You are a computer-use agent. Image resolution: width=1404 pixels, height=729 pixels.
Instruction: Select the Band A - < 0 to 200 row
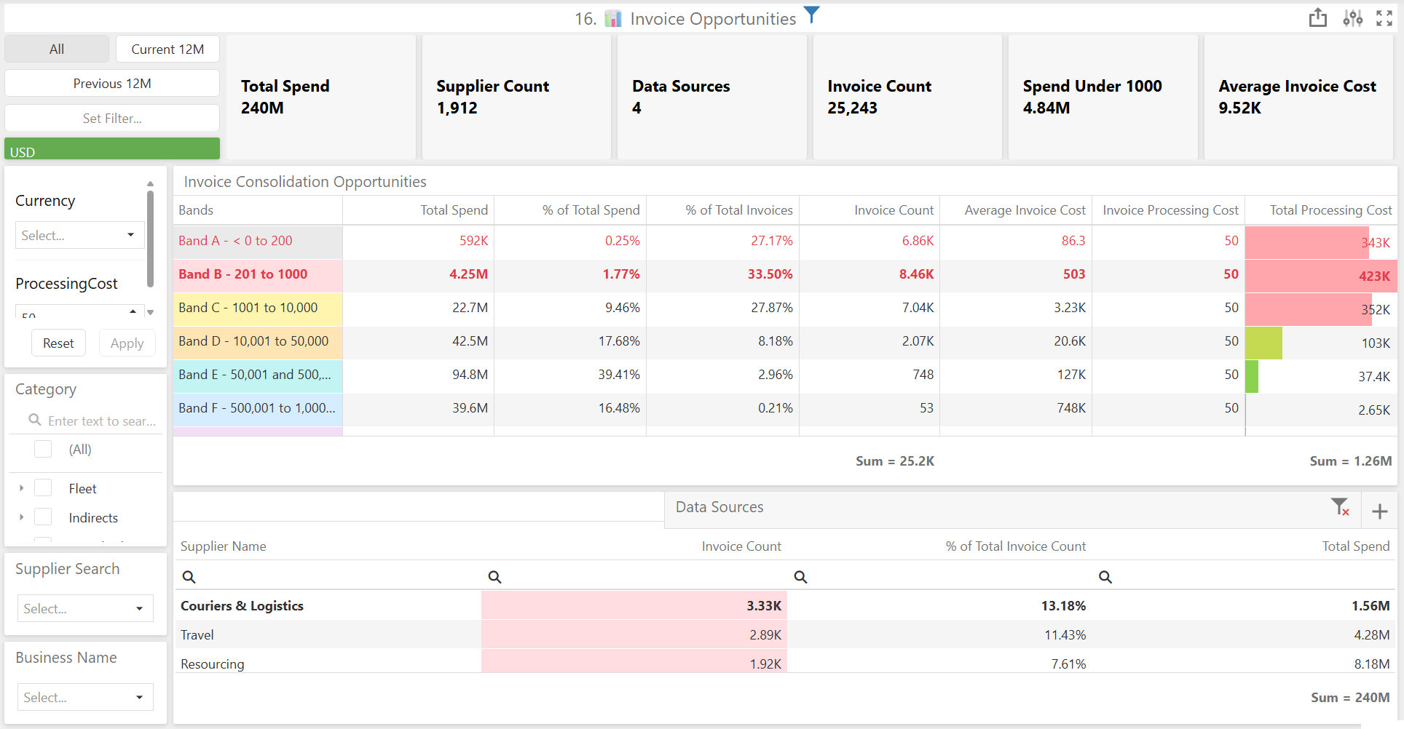(785, 241)
